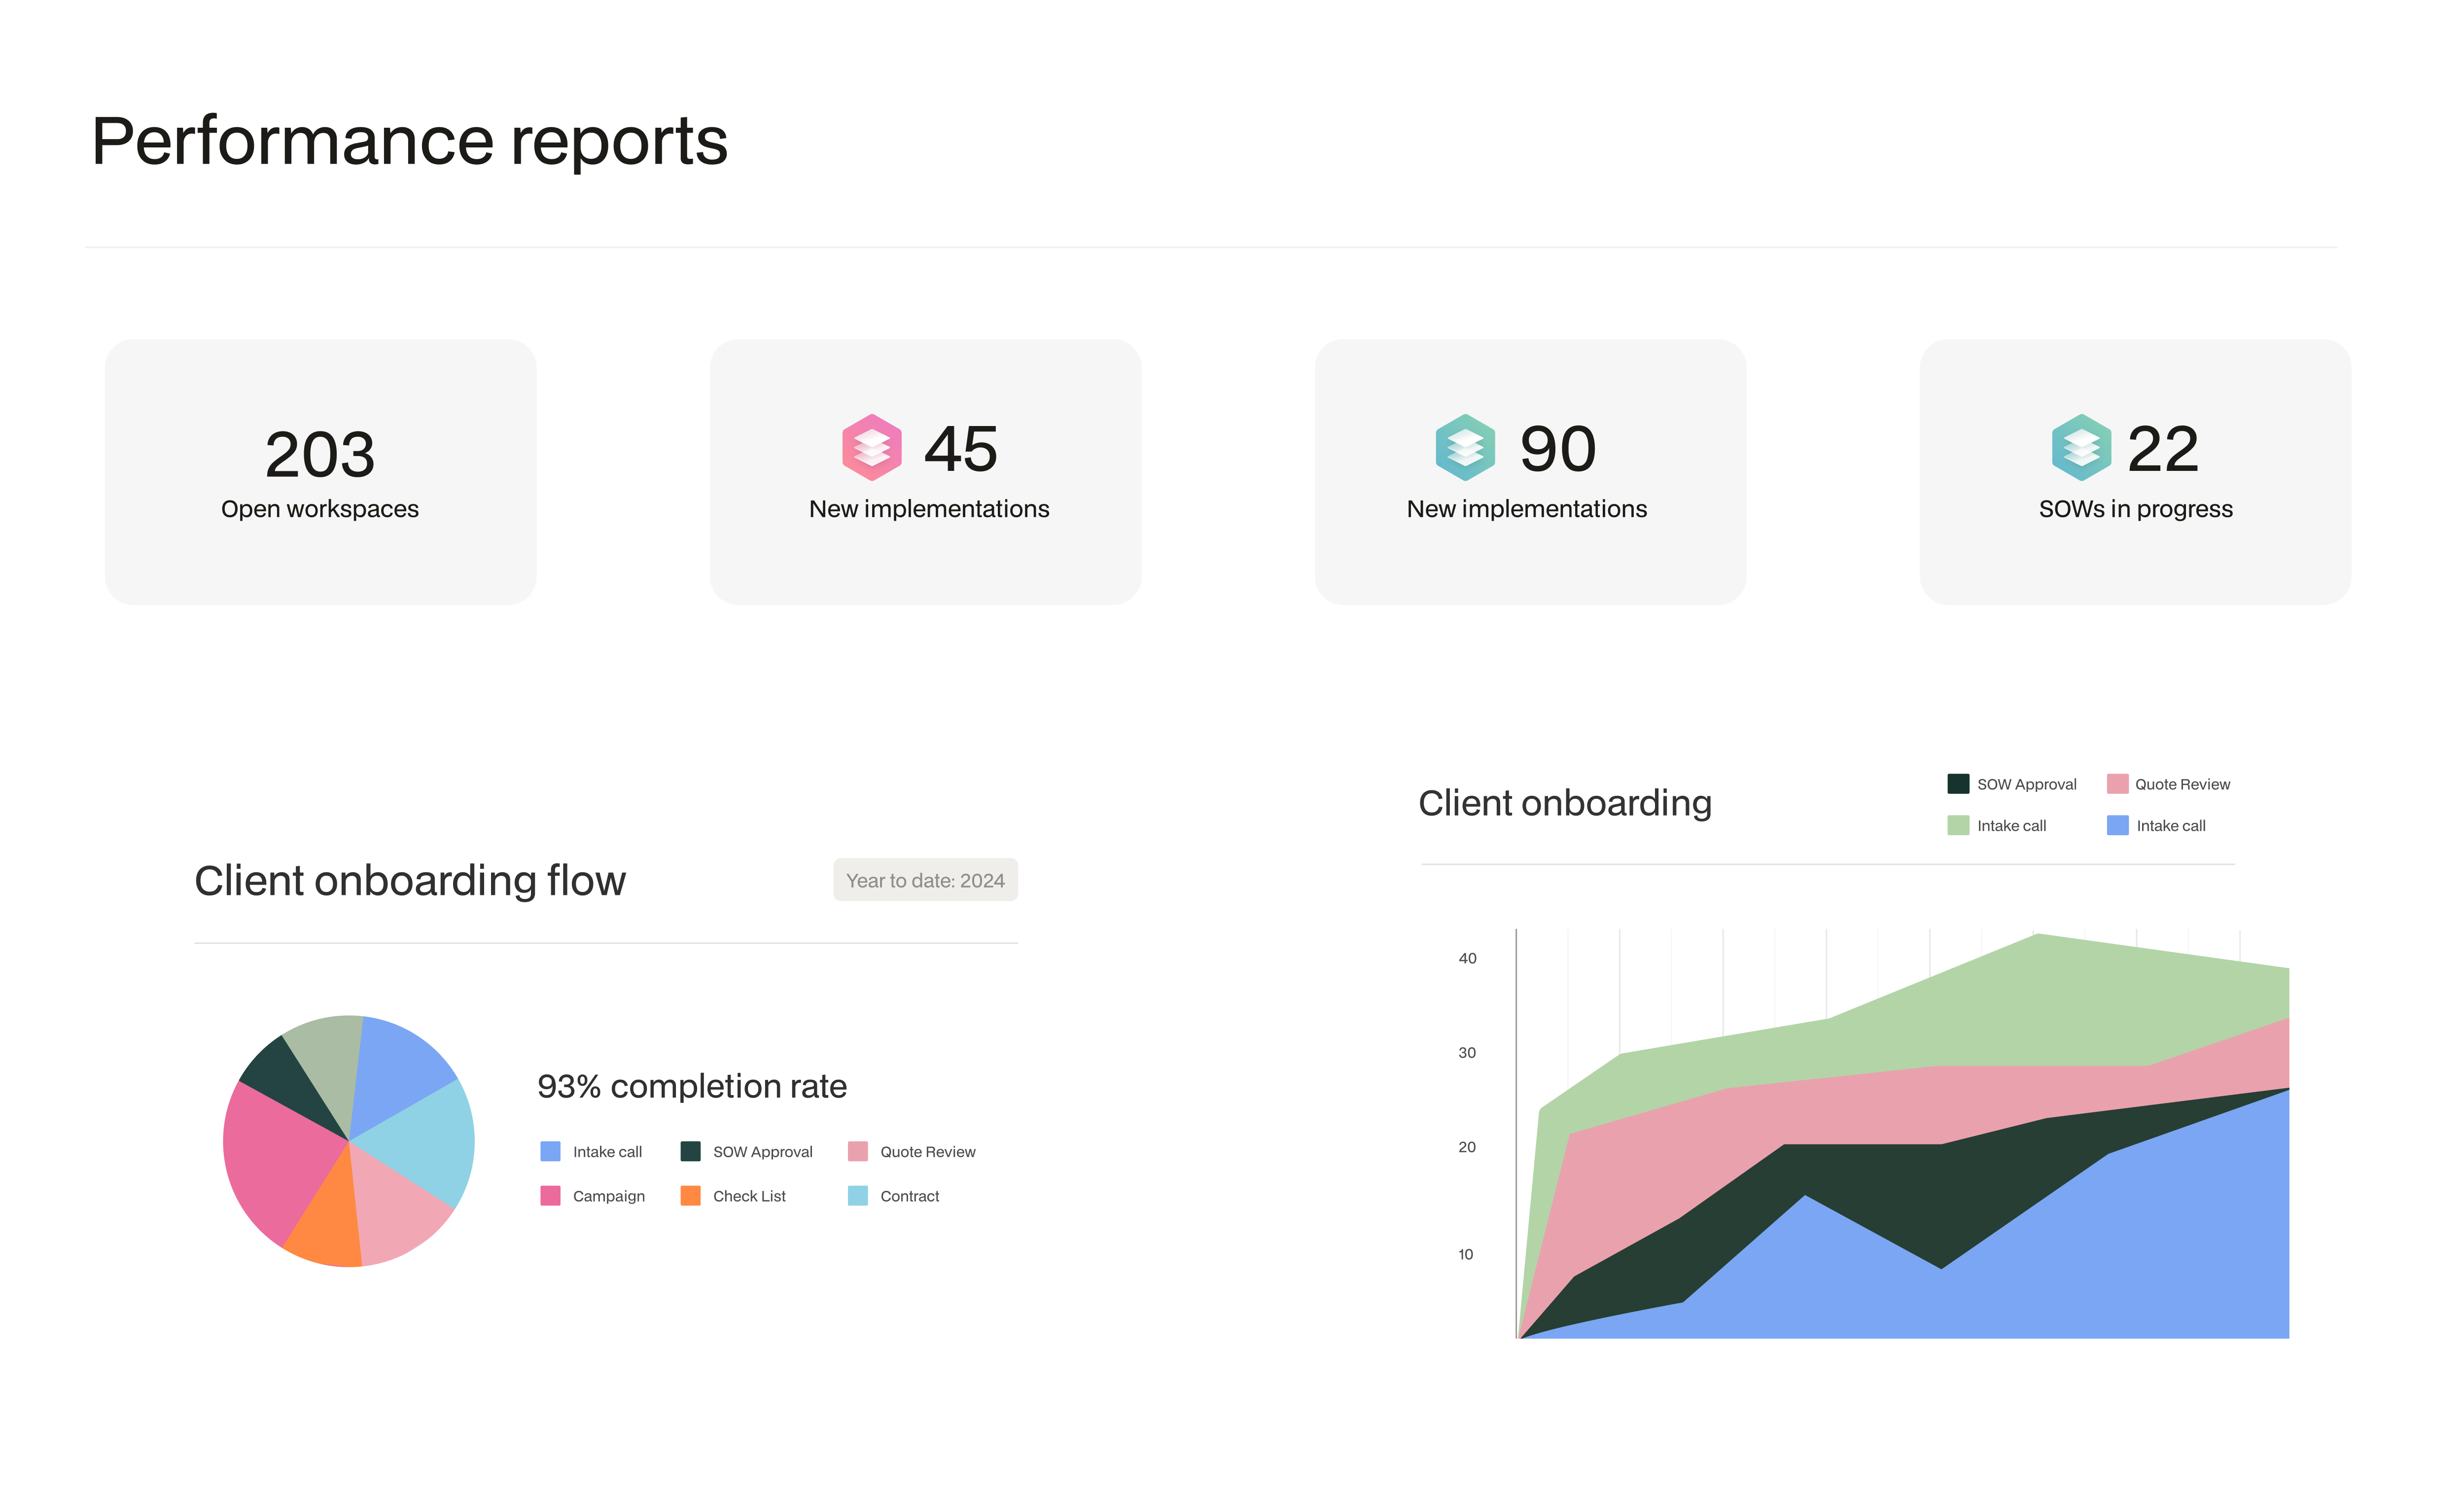The width and height of the screenshot is (2464, 1496).
Task: Open the 90 New implementations stat card
Action: (1529, 471)
